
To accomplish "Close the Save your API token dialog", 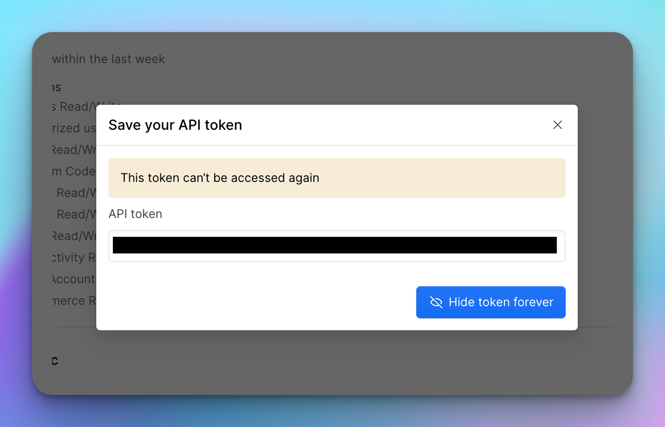I will point(557,125).
